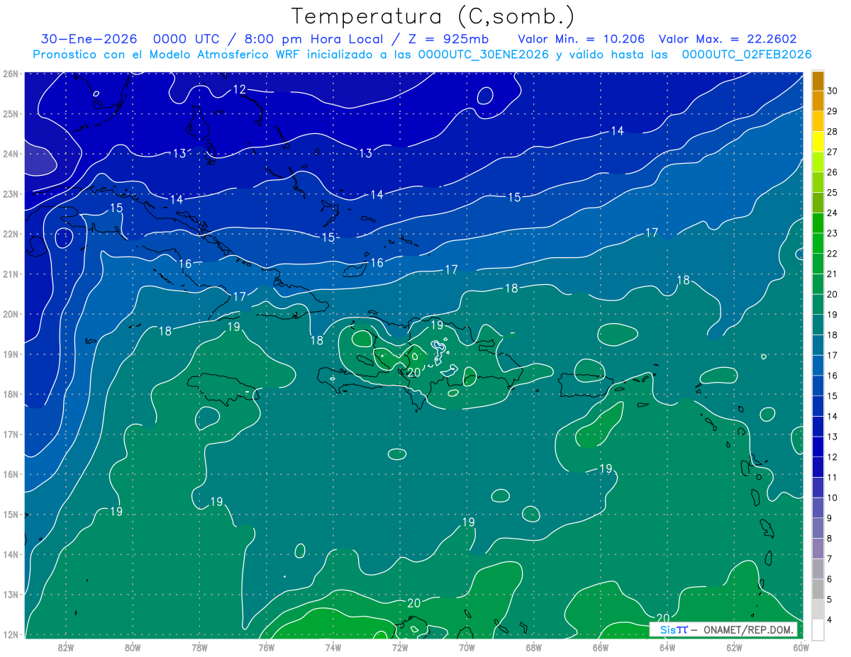Click the "72W" longitude label
Viewport: 851px width, 657px height.
(399, 647)
